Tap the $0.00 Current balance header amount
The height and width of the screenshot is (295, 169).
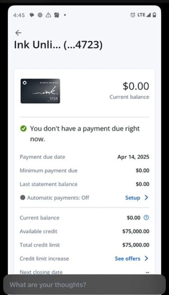[x=136, y=86]
